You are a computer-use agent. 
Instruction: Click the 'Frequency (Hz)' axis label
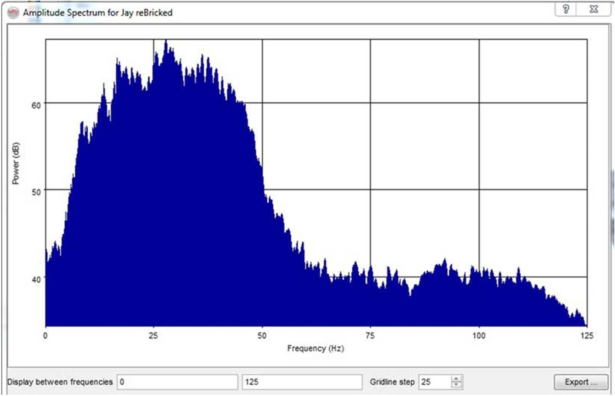click(x=315, y=348)
